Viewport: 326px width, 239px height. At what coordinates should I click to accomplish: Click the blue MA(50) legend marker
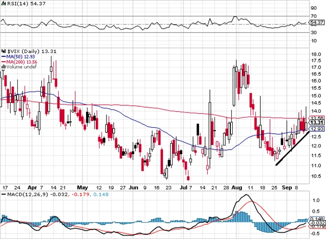pos(3,56)
